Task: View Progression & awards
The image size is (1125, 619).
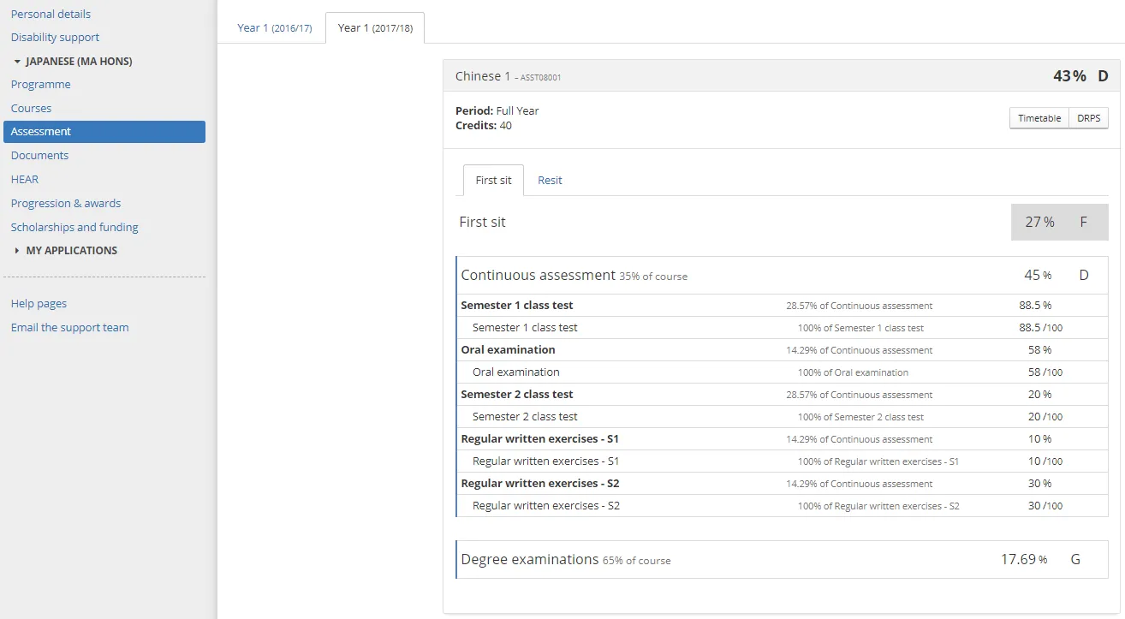Action: pyautogui.click(x=65, y=203)
